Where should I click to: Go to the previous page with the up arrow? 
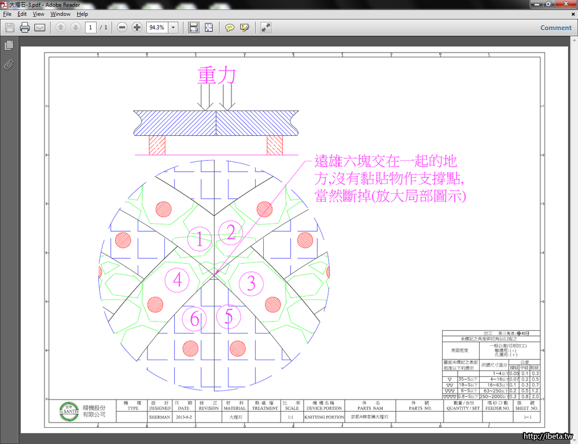pos(60,27)
